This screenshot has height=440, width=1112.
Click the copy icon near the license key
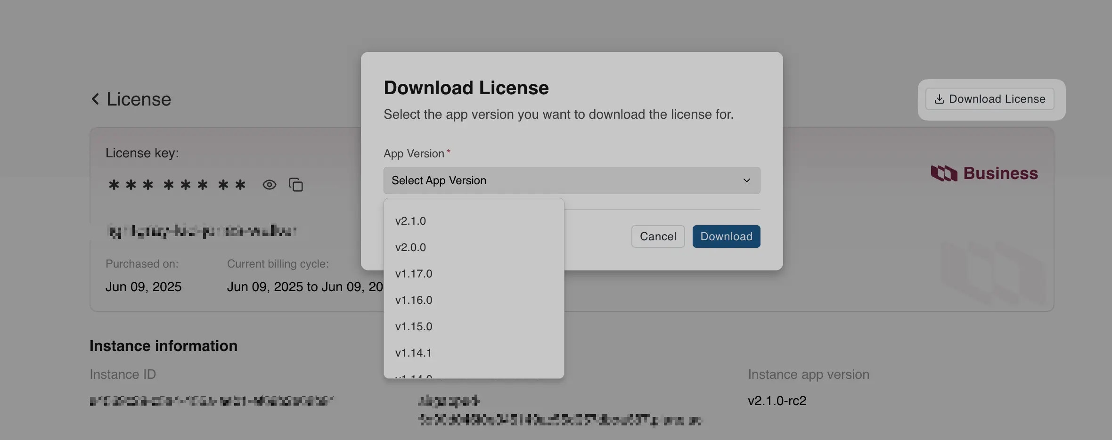click(x=296, y=185)
